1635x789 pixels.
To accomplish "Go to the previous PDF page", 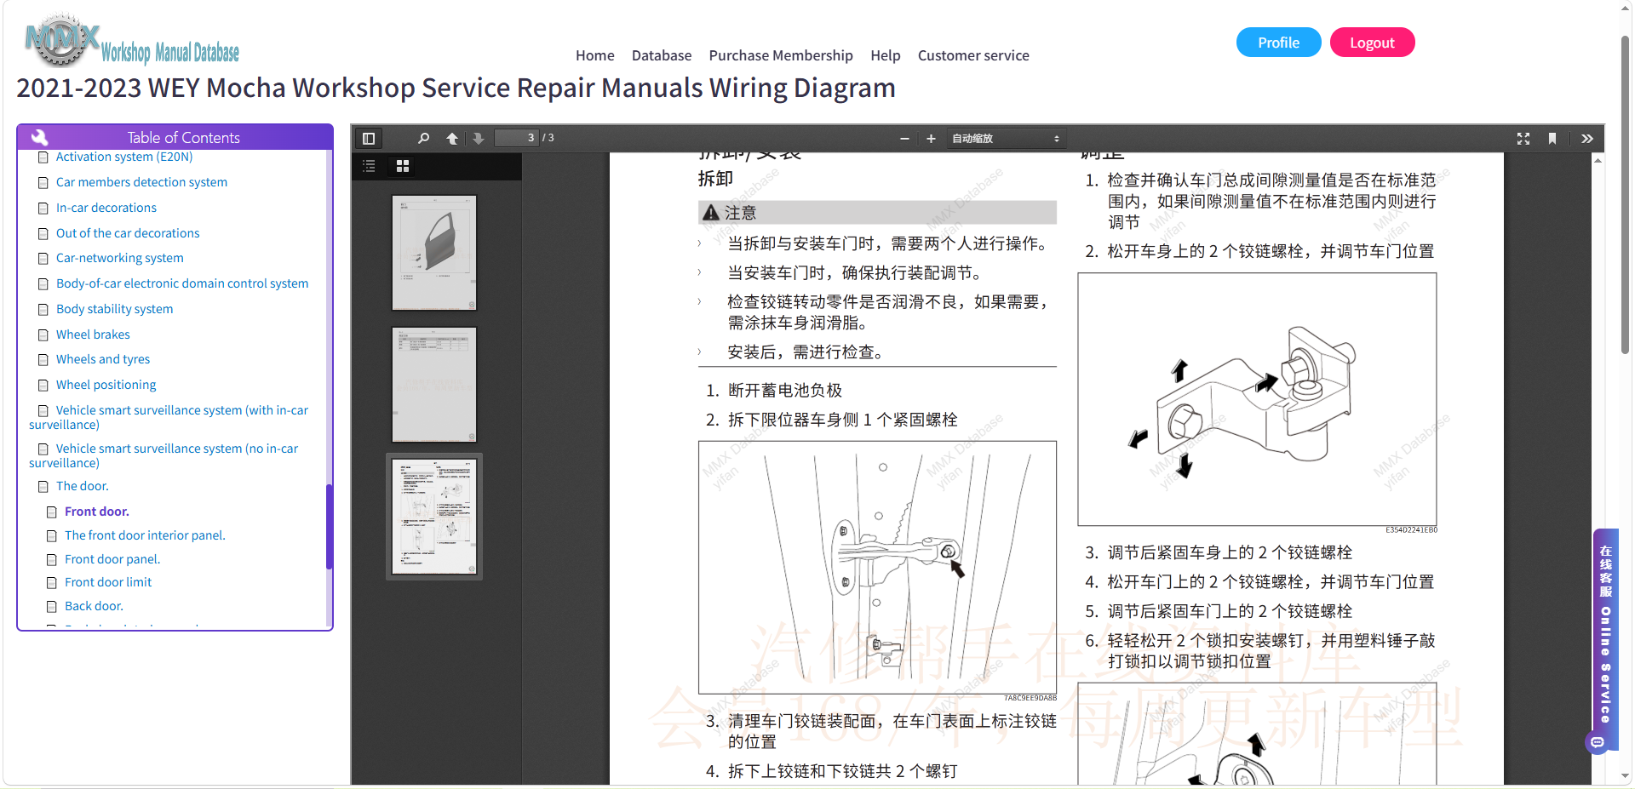I will [x=452, y=138].
